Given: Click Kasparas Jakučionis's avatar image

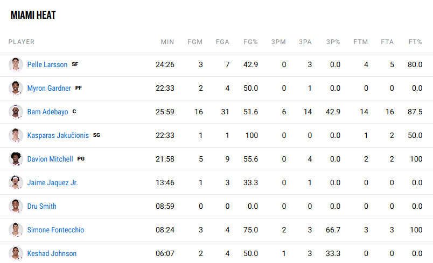Looking at the screenshot, I should pos(16,136).
